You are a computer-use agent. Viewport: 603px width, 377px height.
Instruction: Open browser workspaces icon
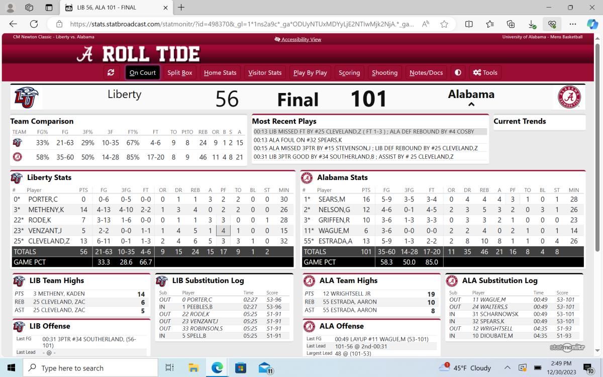[x=29, y=8]
